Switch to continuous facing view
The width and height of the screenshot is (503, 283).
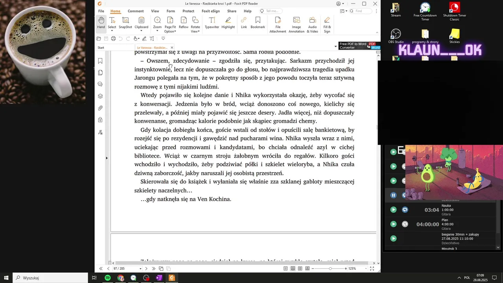[307, 268]
